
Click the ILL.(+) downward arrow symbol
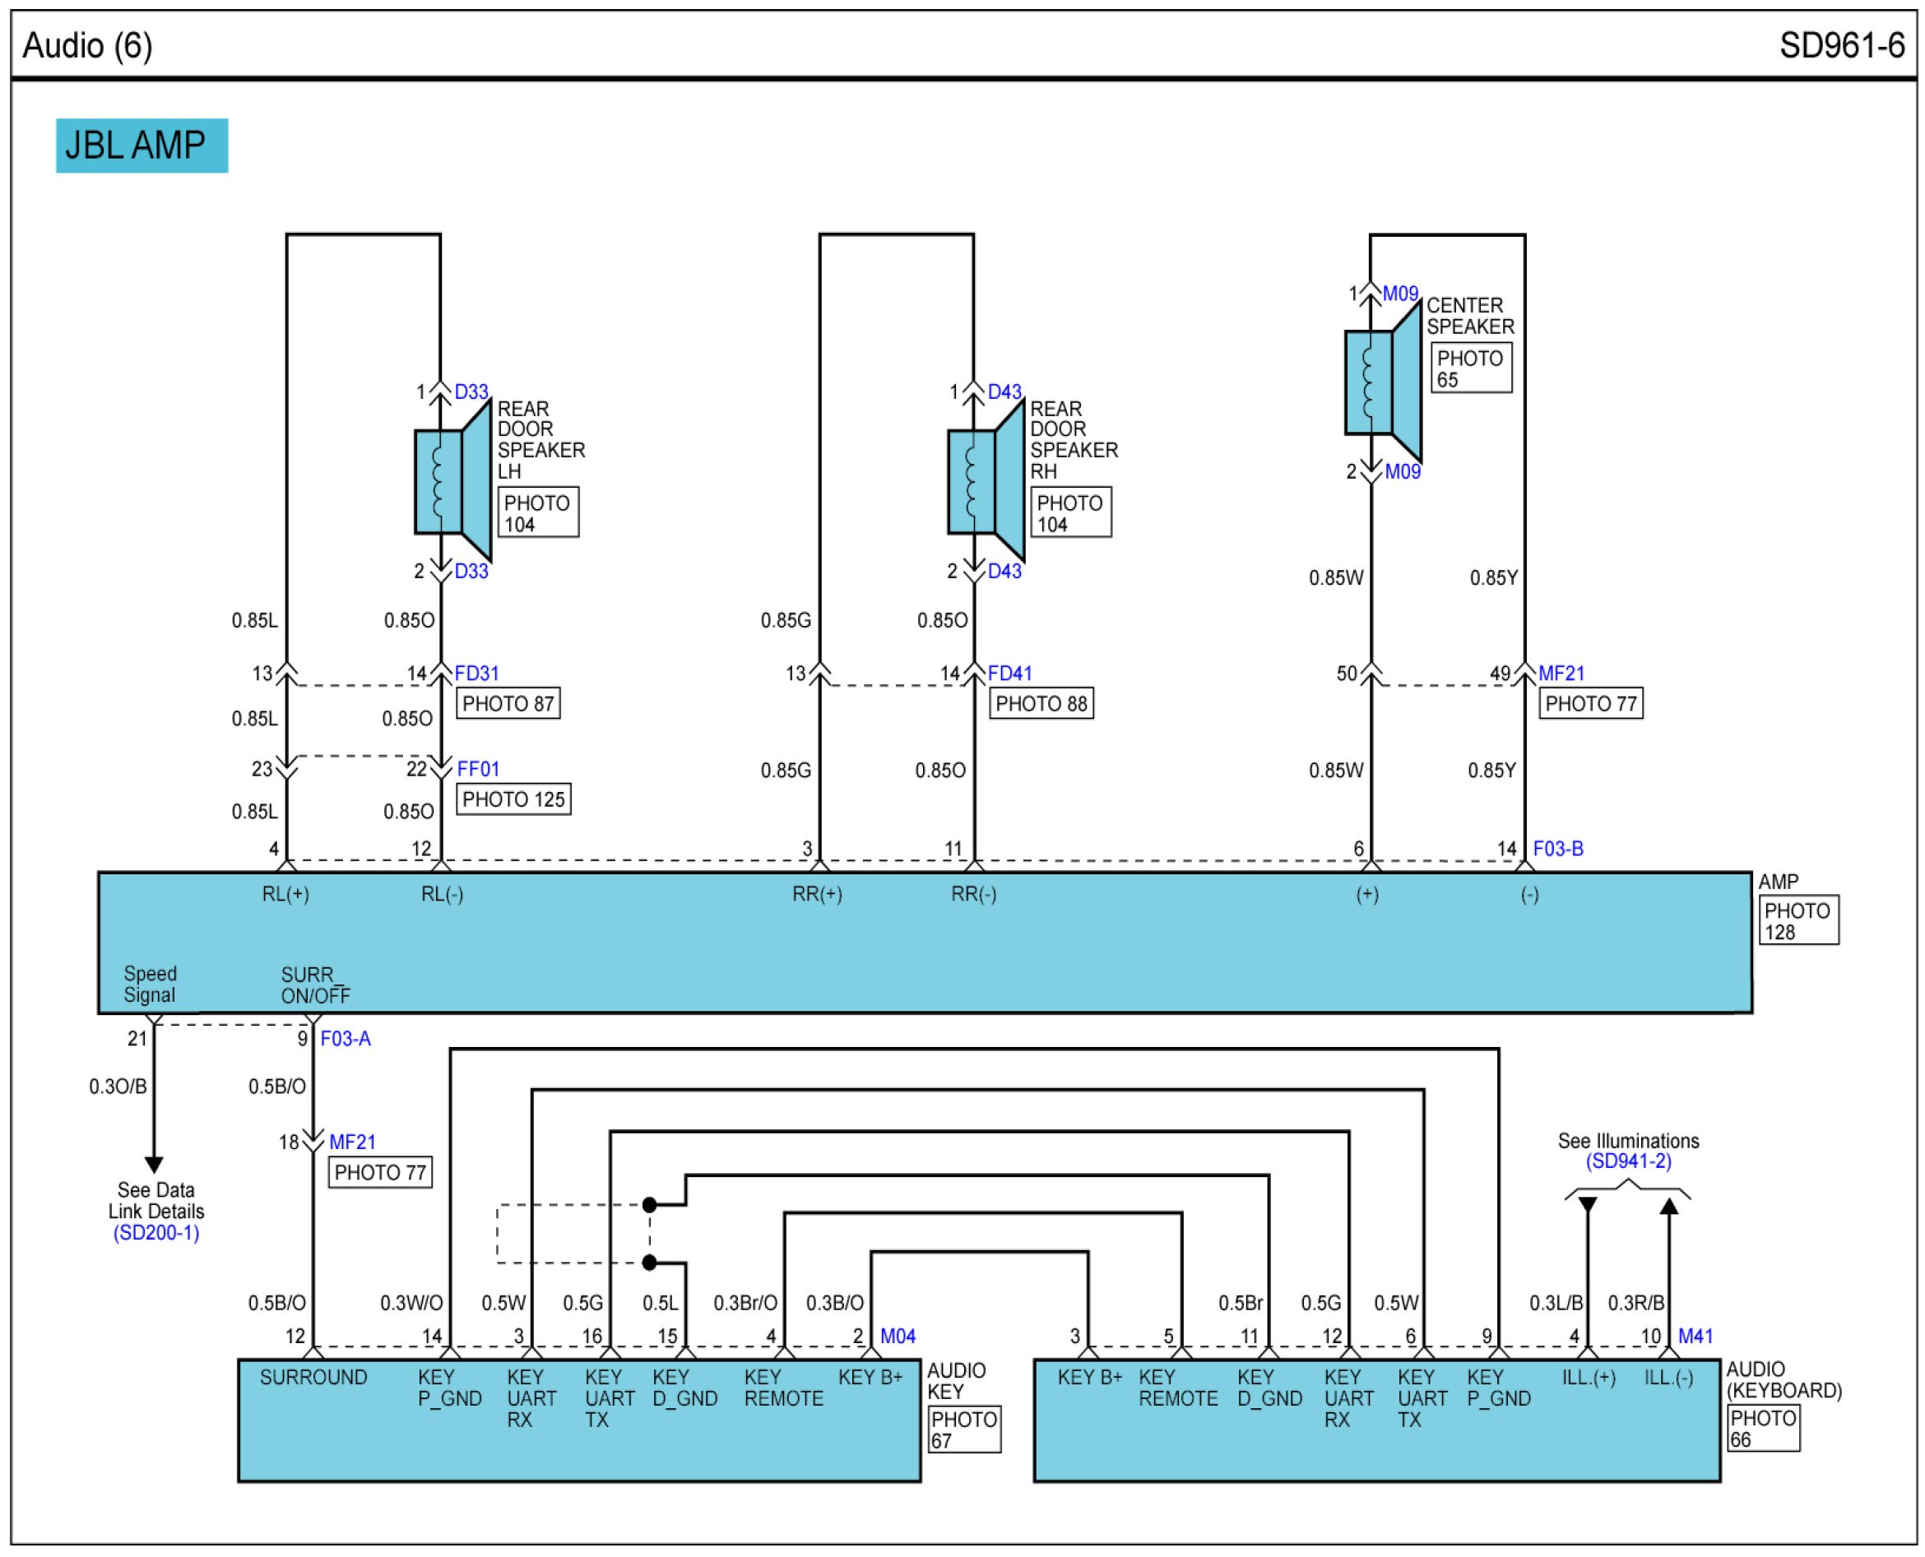[1587, 1204]
